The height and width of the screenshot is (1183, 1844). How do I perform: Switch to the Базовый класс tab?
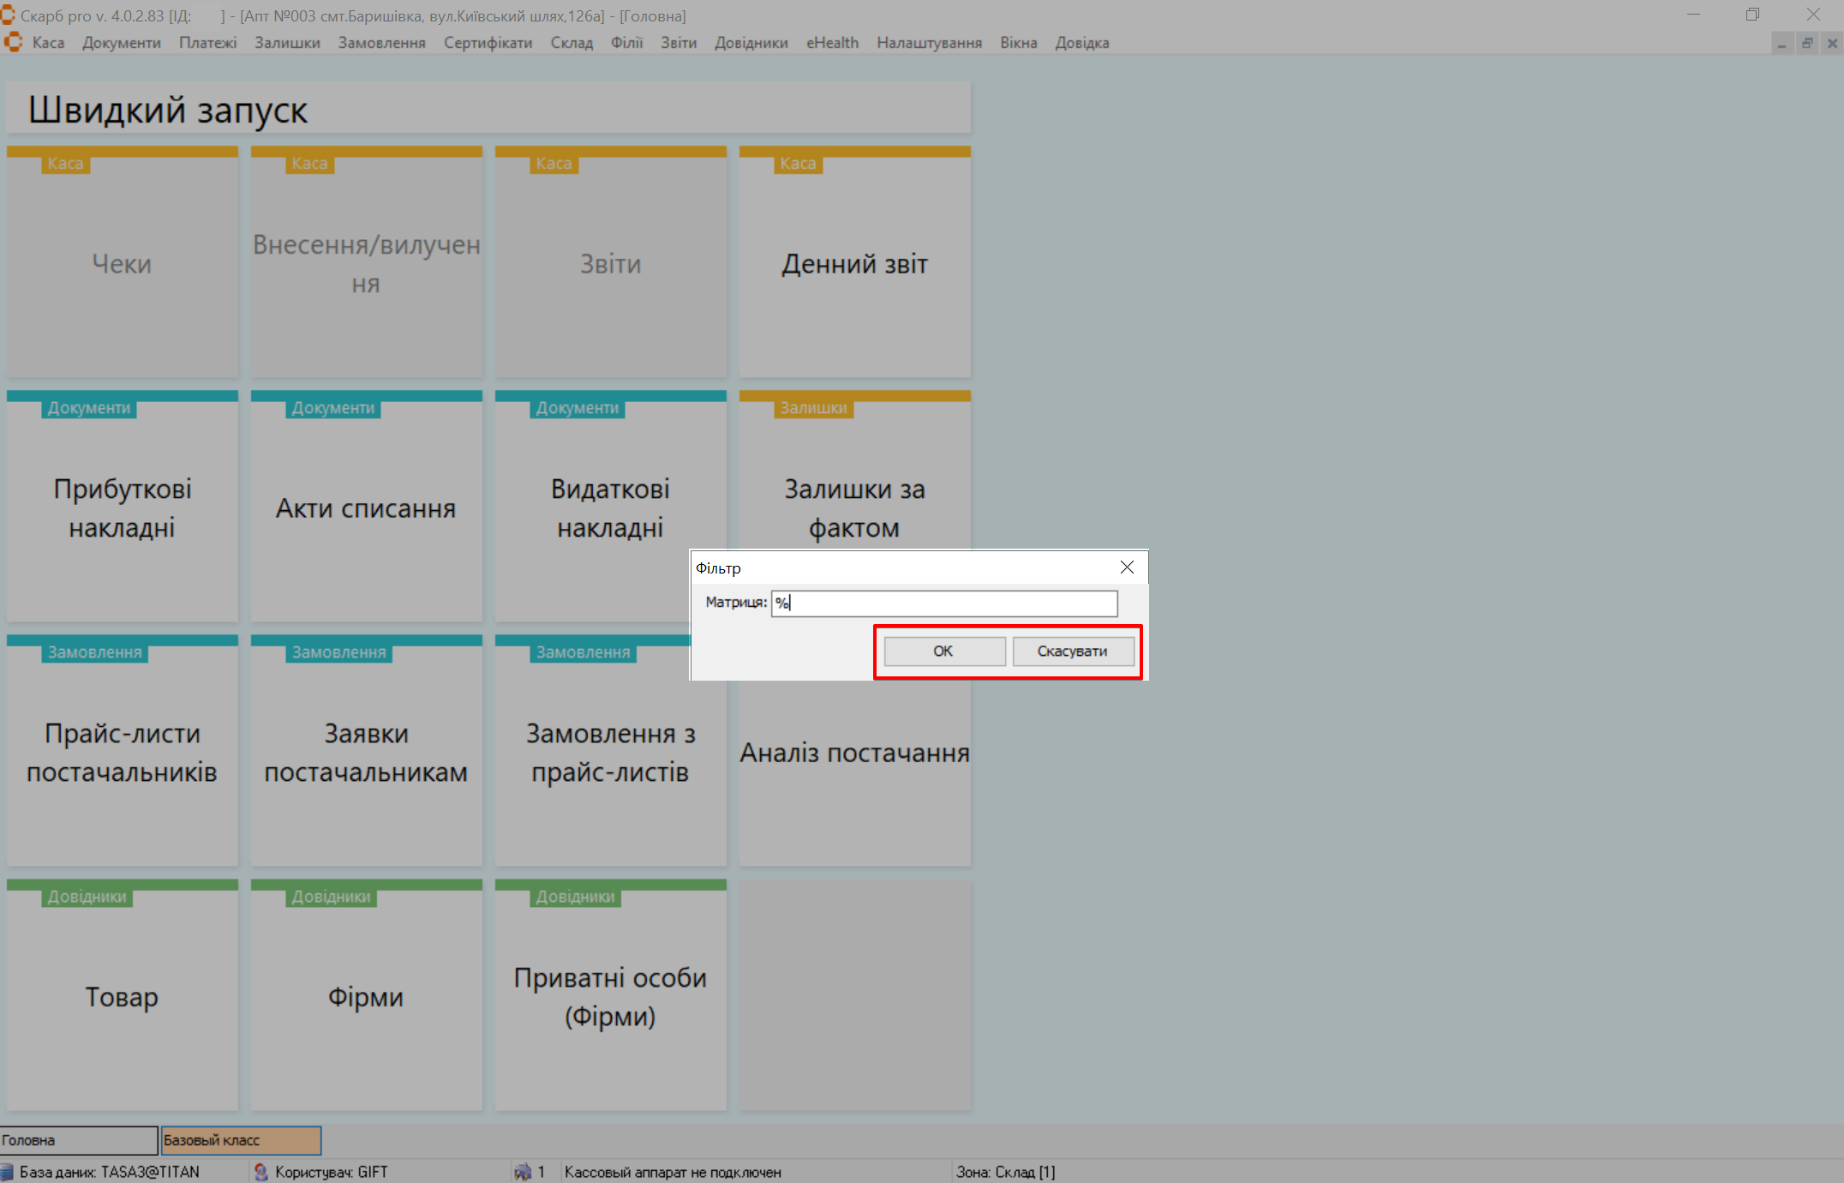[x=241, y=1140]
